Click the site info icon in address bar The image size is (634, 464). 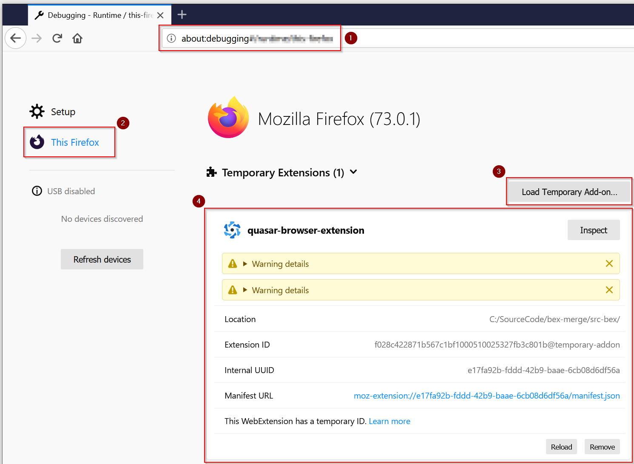(x=171, y=39)
